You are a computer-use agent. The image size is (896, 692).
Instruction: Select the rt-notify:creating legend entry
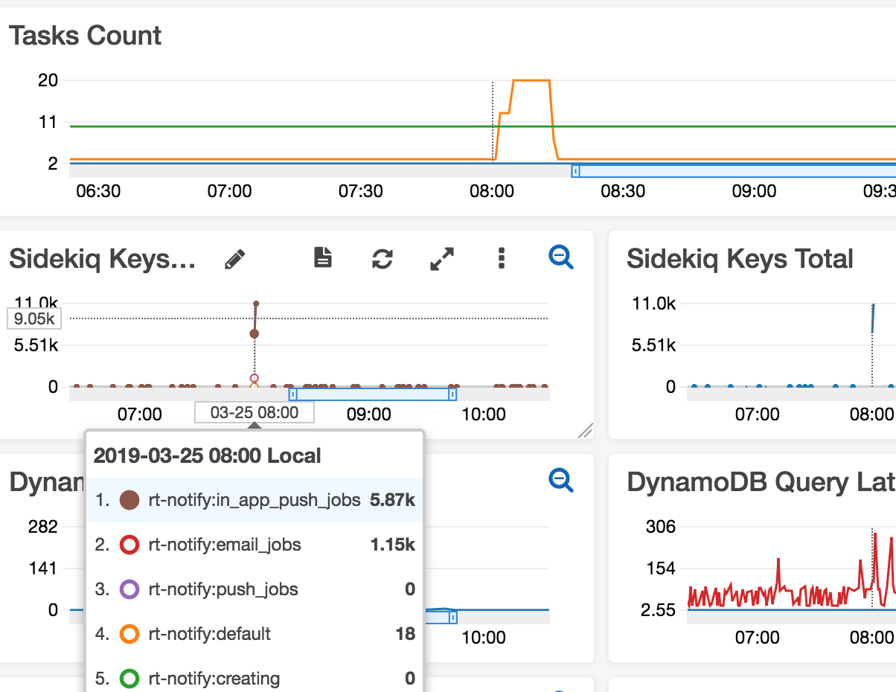[x=255, y=679]
